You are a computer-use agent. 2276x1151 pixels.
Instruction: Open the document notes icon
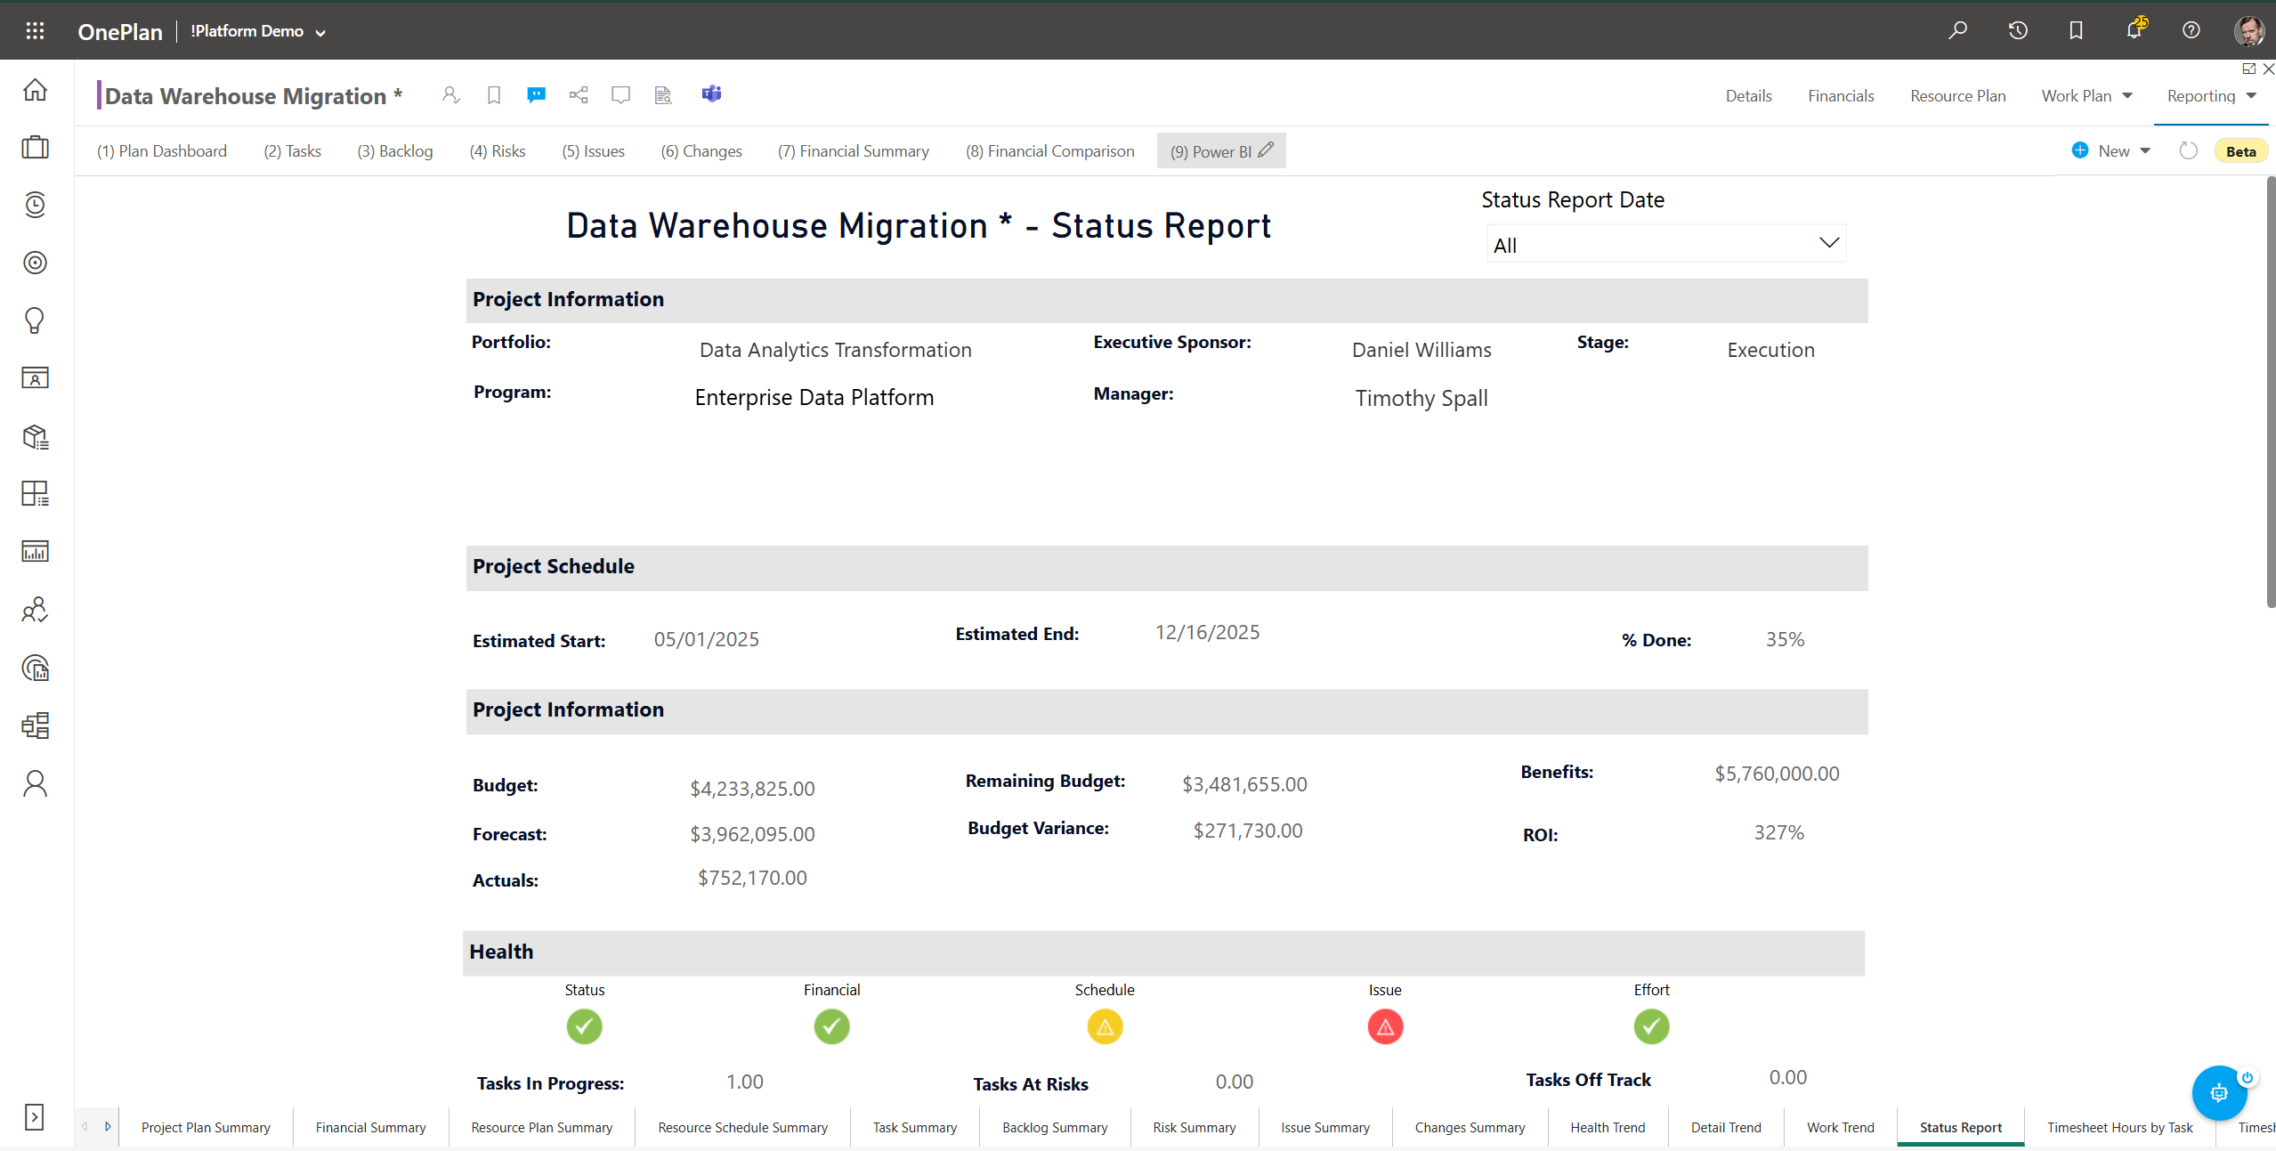click(663, 94)
